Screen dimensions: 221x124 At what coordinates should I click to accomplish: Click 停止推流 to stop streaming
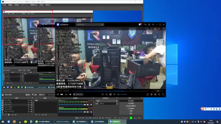click(131, 101)
